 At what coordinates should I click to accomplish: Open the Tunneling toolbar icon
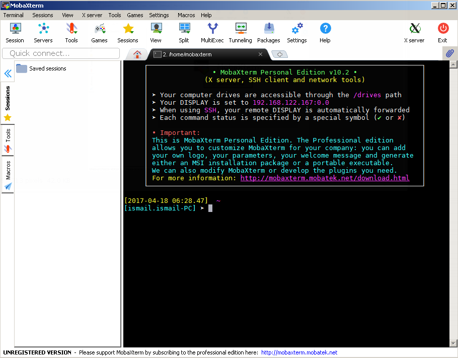241,33
